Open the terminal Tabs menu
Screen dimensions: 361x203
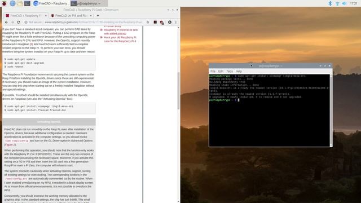pos(230,72)
